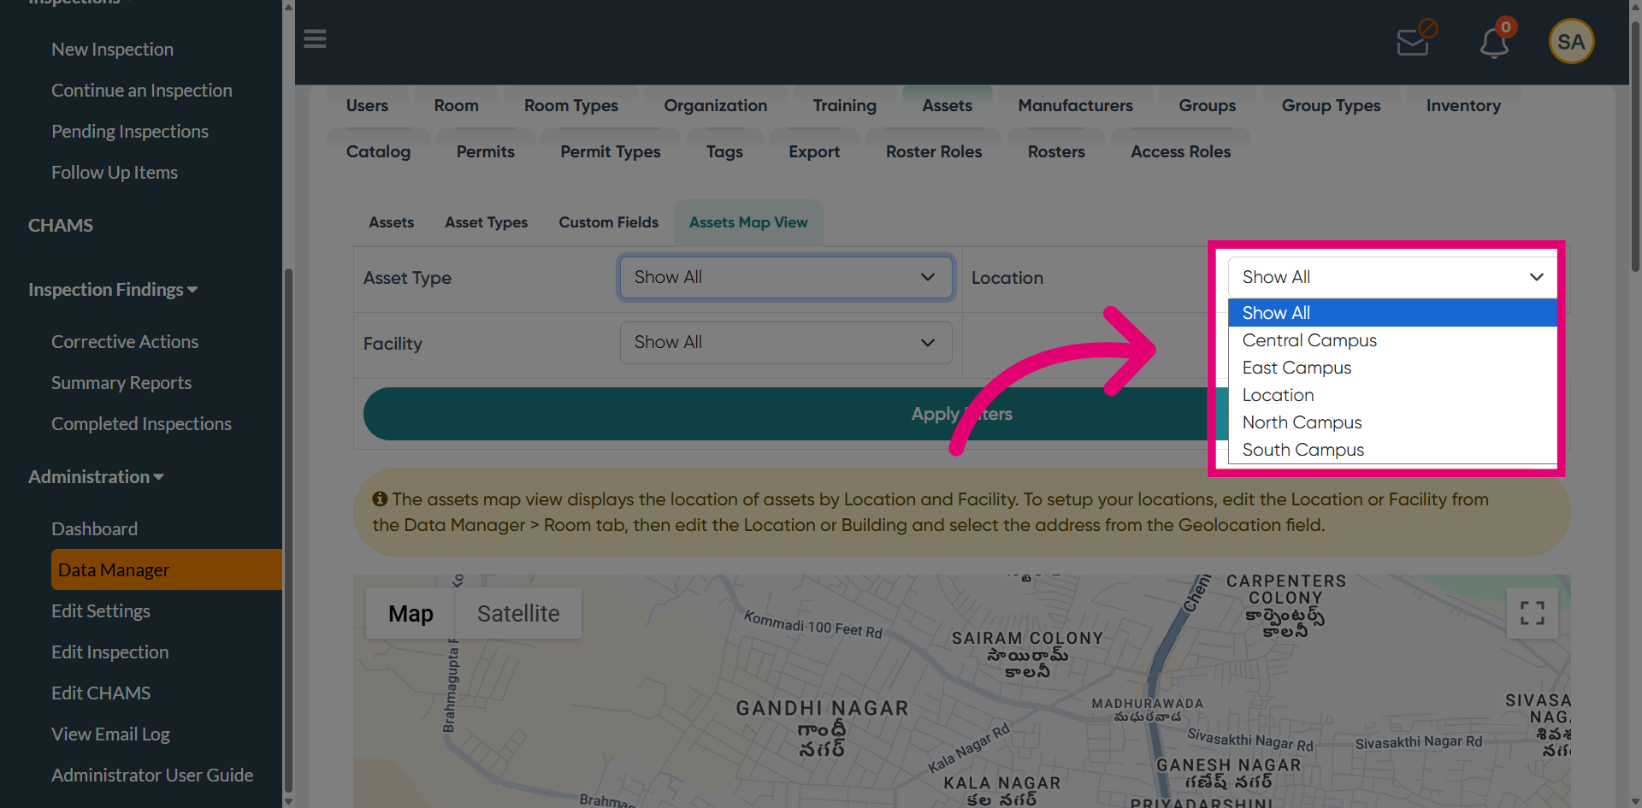The image size is (1642, 808).
Task: Collapse the Administration section
Action: tap(96, 477)
